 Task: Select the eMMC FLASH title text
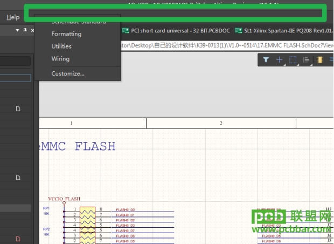pyautogui.click(x=78, y=146)
